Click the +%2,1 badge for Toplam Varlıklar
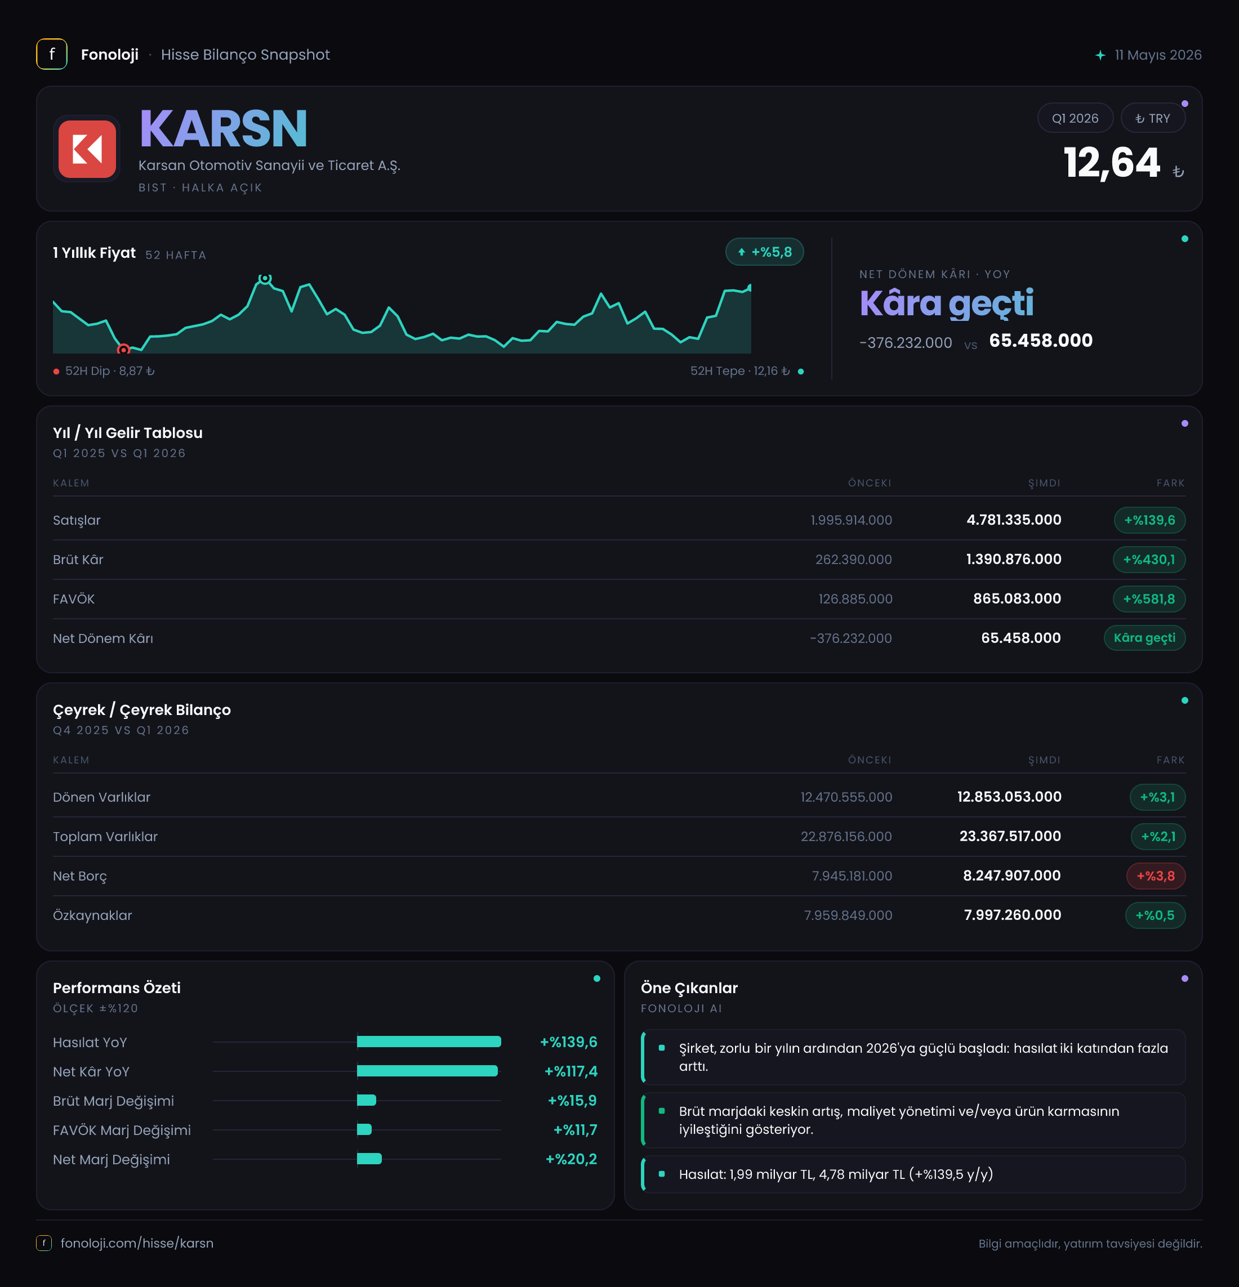This screenshot has height=1287, width=1239. click(1158, 837)
